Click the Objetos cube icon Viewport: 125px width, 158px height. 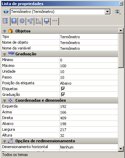[11, 31]
